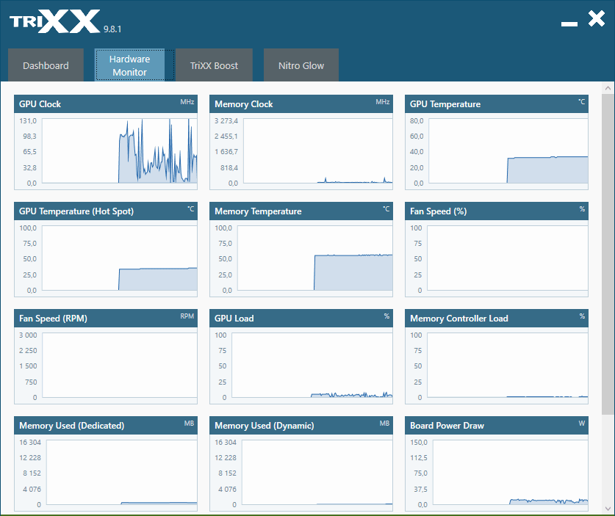Click the 'Board Power Draw' panel title
Image resolution: width=615 pixels, height=516 pixels.
click(x=447, y=426)
